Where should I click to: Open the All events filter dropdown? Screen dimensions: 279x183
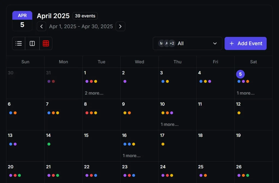(187, 43)
